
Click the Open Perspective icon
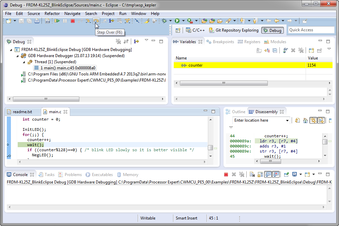point(178,30)
